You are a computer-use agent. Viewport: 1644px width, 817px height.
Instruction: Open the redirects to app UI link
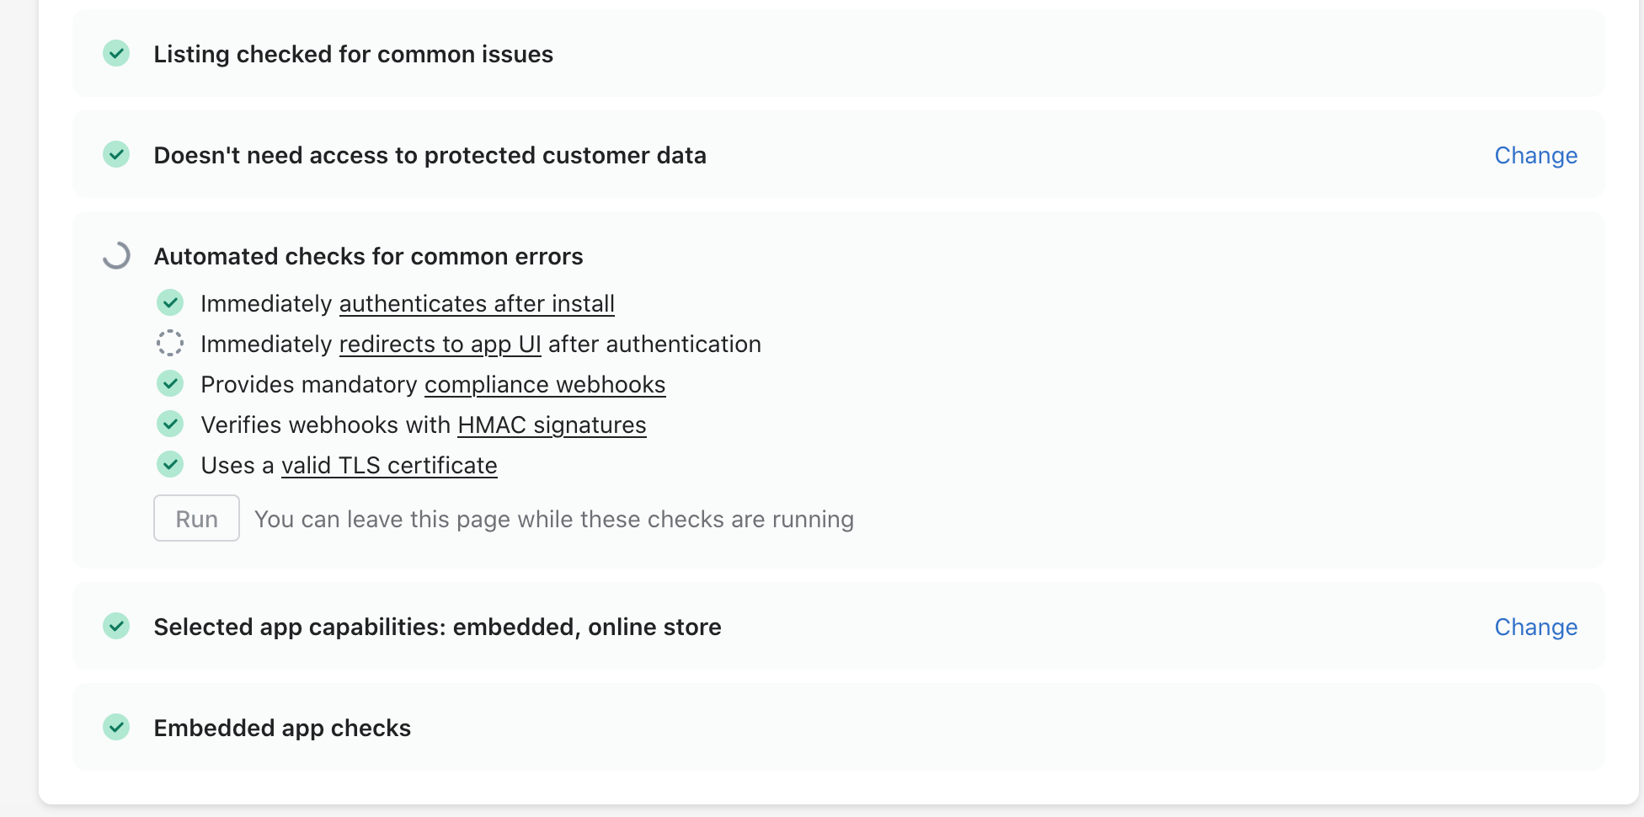pyautogui.click(x=440, y=344)
